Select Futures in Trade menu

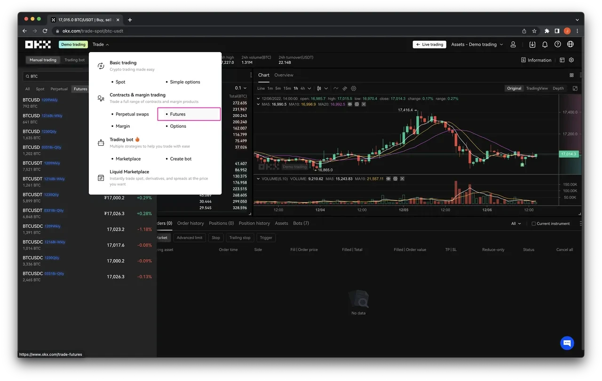[189, 114]
